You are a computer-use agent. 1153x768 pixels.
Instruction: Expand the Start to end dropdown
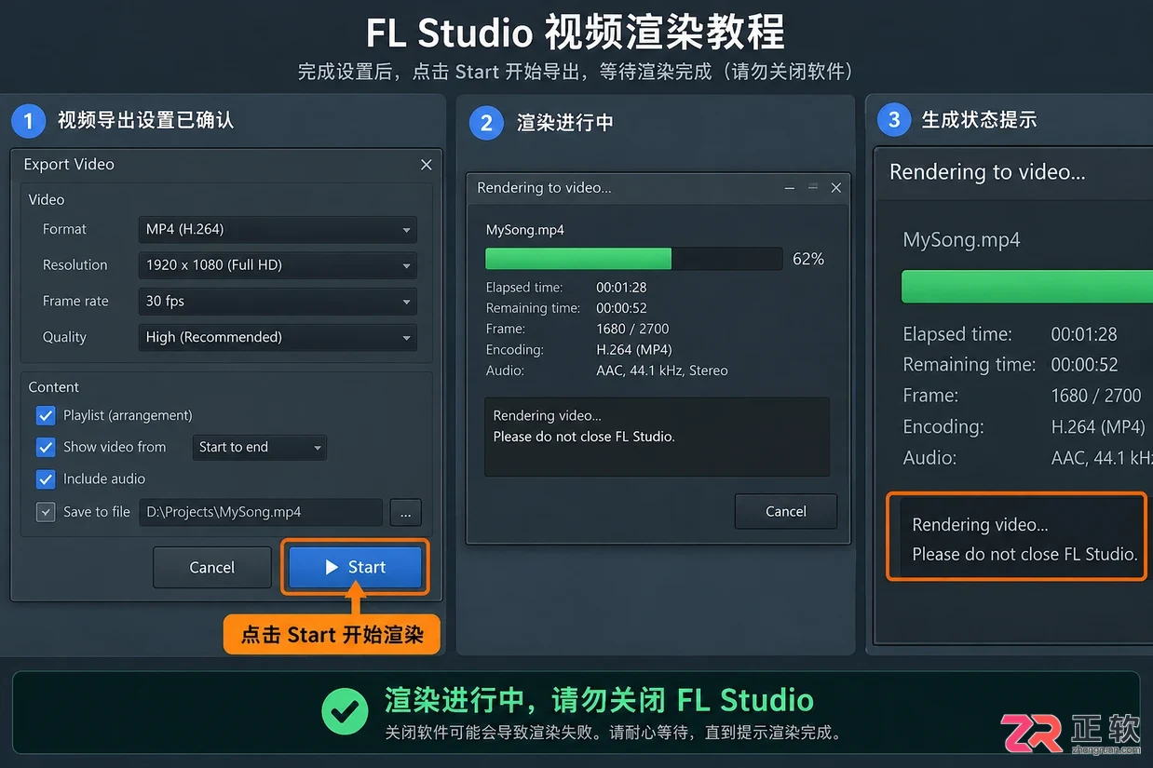(260, 447)
